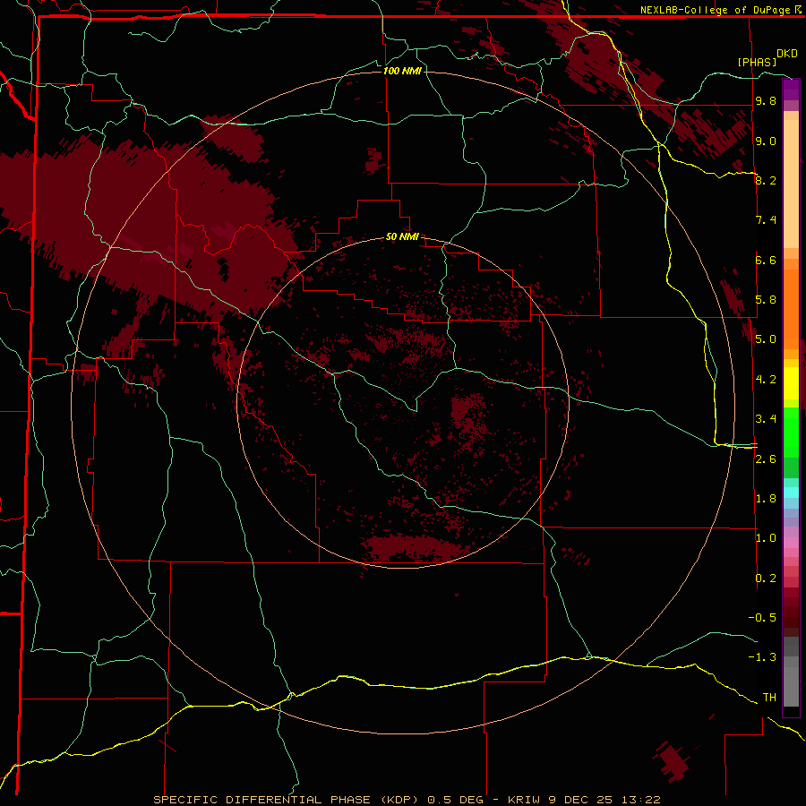The image size is (806, 806).
Task: Click the 4.2 scale value
Action: (766, 380)
